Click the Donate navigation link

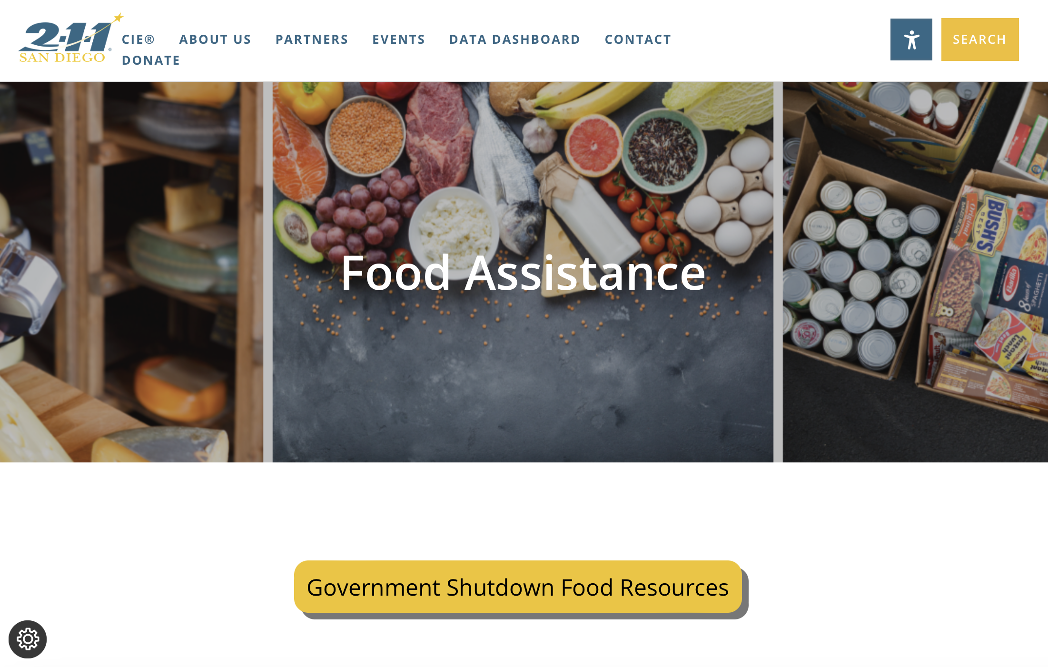point(151,60)
